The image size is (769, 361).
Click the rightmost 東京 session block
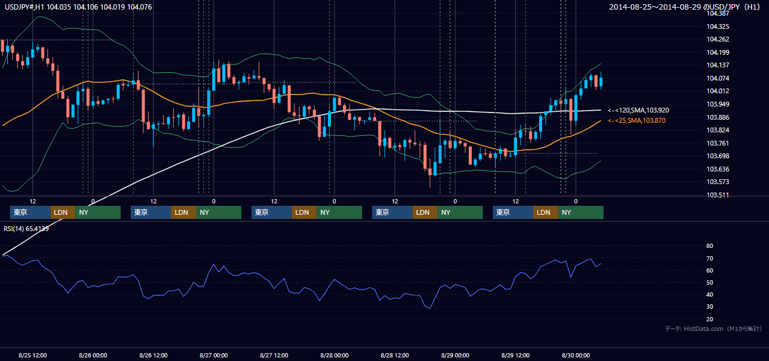pyautogui.click(x=513, y=212)
